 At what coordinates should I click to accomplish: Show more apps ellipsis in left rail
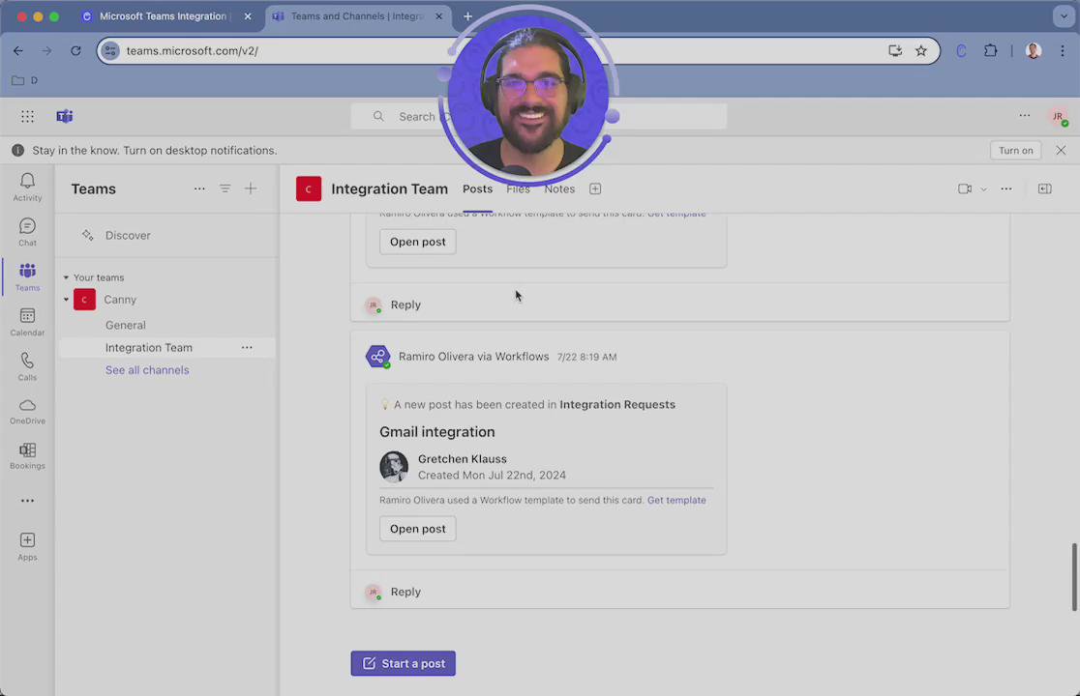(27, 501)
